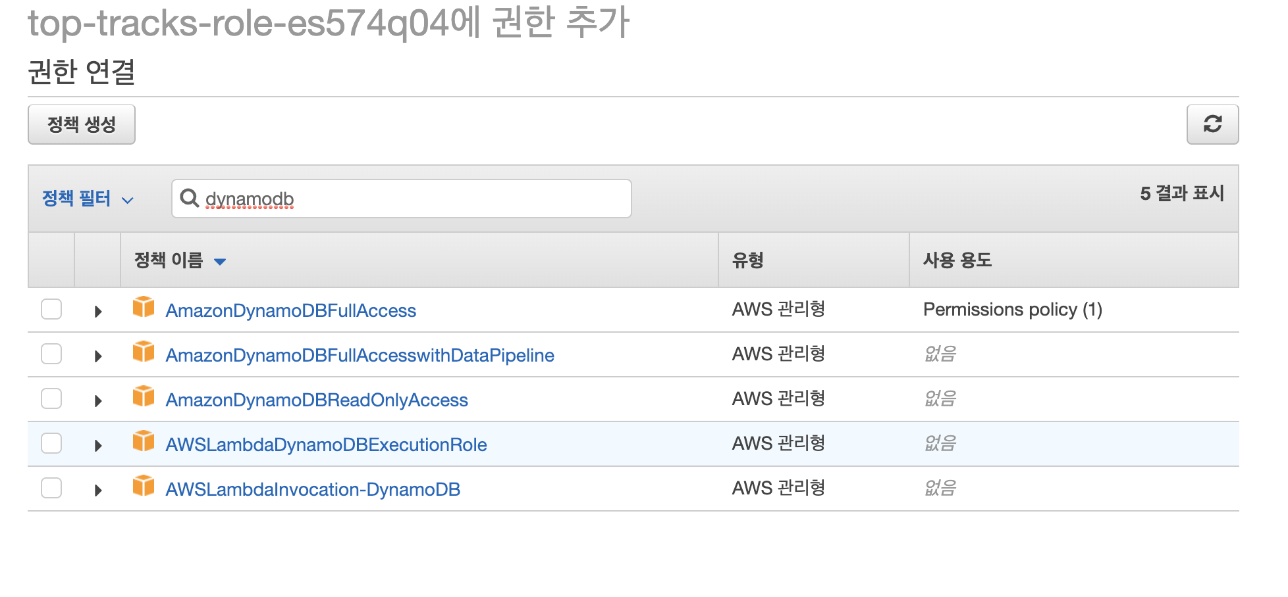Viewport: 1288px width, 597px height.
Task: Click 없음 in the AmazonDynamoDBReadOnlyAccess row
Action: click(x=940, y=398)
